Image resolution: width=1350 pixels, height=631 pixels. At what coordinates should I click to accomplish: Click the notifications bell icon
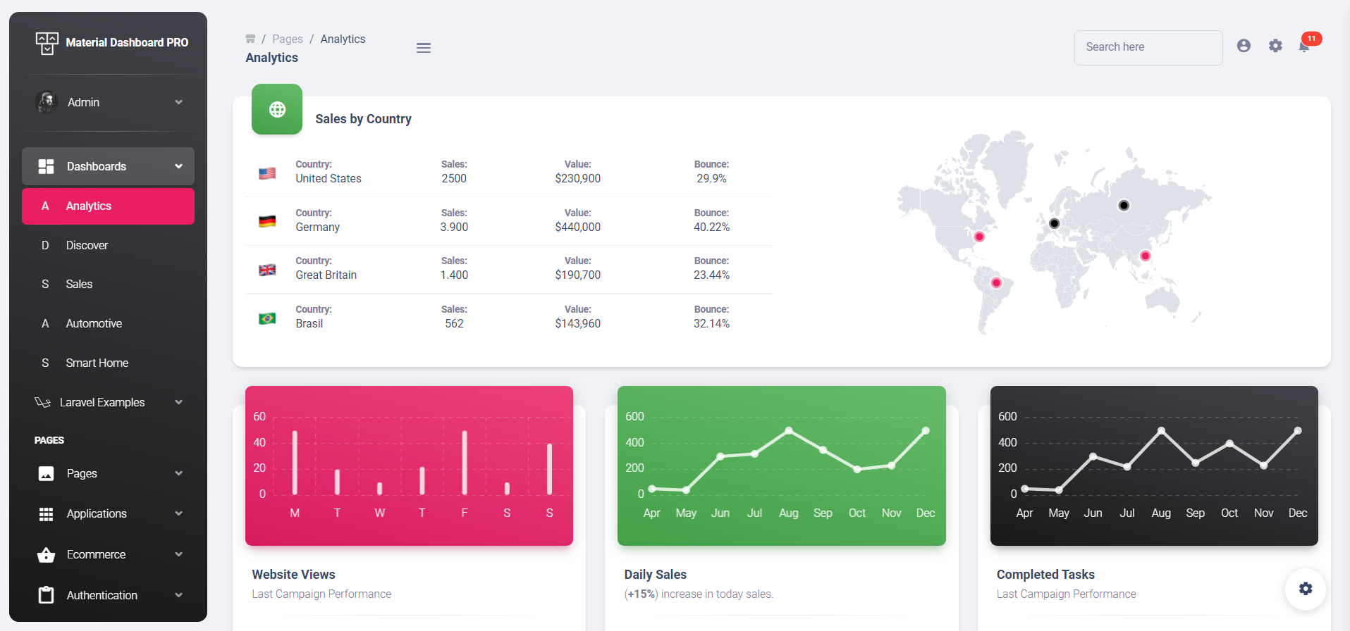tap(1304, 46)
